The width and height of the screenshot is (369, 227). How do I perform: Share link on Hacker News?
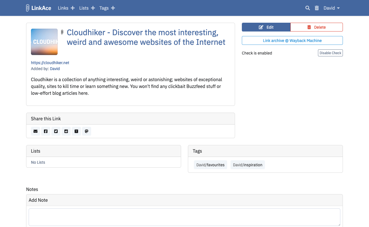(x=76, y=131)
